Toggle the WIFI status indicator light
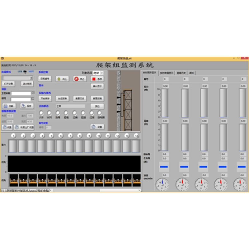 [49, 113]
